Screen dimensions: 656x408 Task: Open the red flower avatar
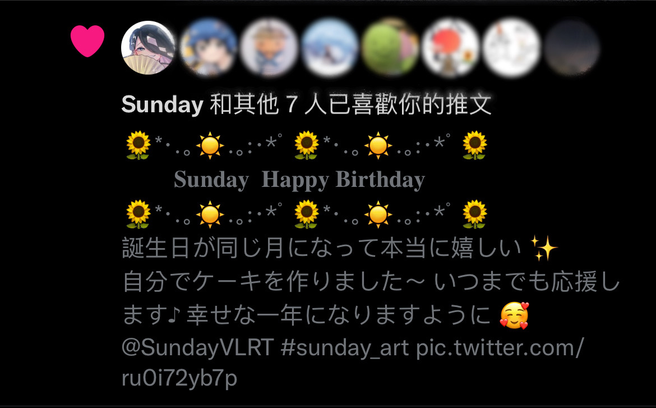tap(451, 47)
